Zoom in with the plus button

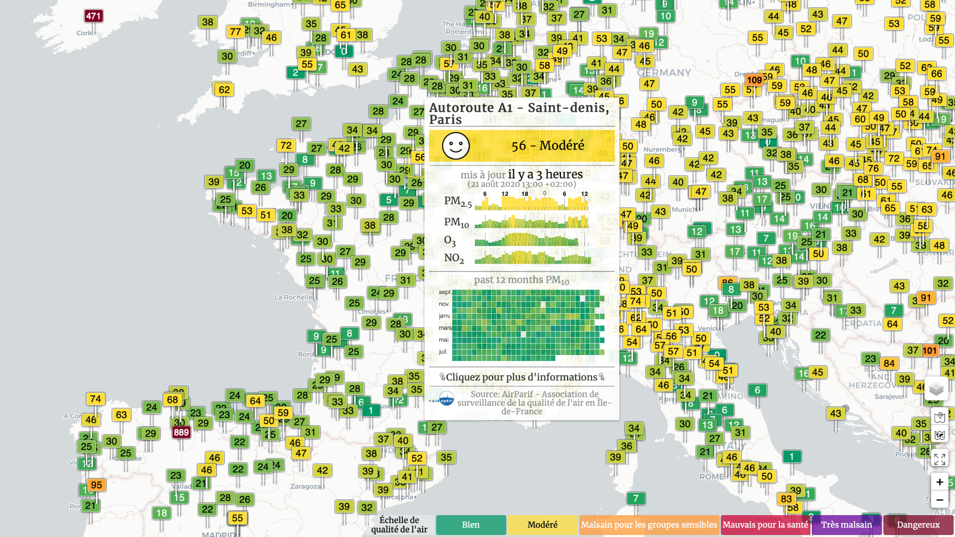[x=940, y=482]
